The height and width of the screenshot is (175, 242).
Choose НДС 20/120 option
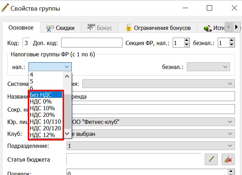pyautogui.click(x=46, y=128)
